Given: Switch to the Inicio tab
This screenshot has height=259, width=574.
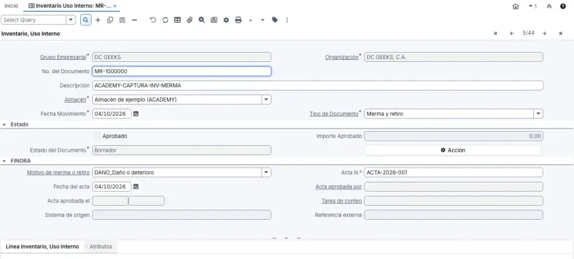Looking at the screenshot, I should (x=11, y=6).
